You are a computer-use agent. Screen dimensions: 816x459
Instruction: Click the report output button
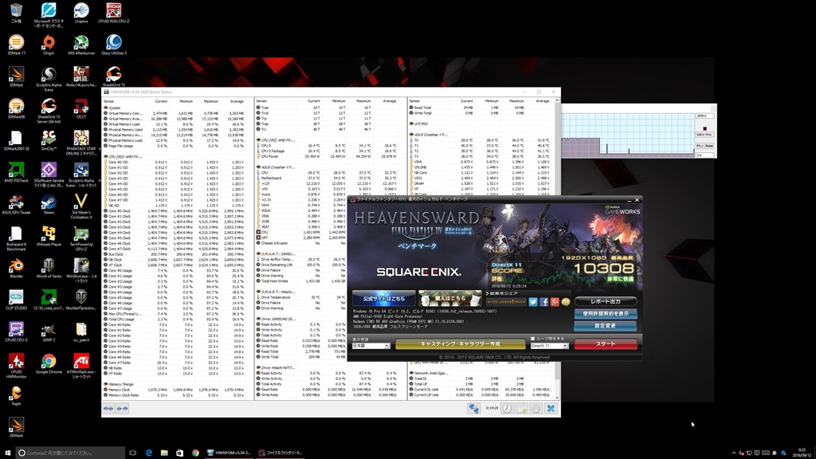click(x=606, y=301)
